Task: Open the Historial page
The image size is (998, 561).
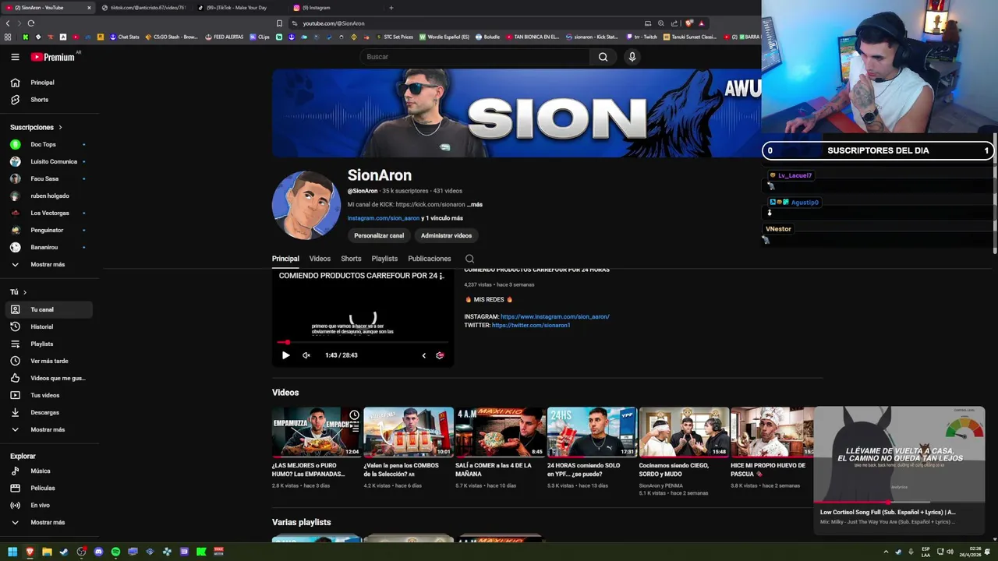Action: coord(50,326)
